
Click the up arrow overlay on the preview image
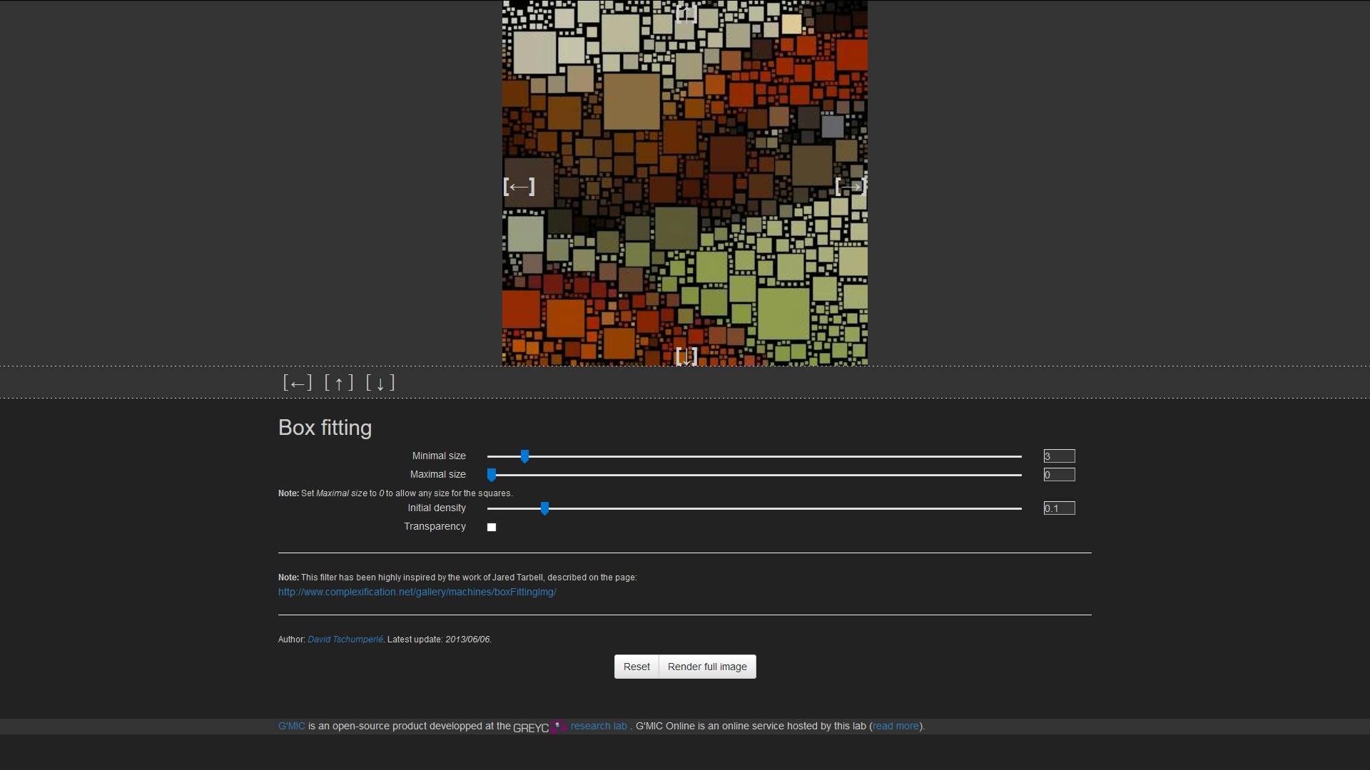coord(686,13)
